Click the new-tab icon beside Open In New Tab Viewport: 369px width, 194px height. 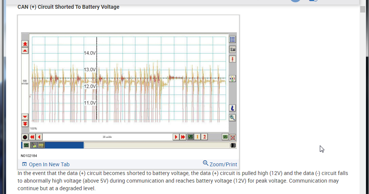(x=24, y=164)
